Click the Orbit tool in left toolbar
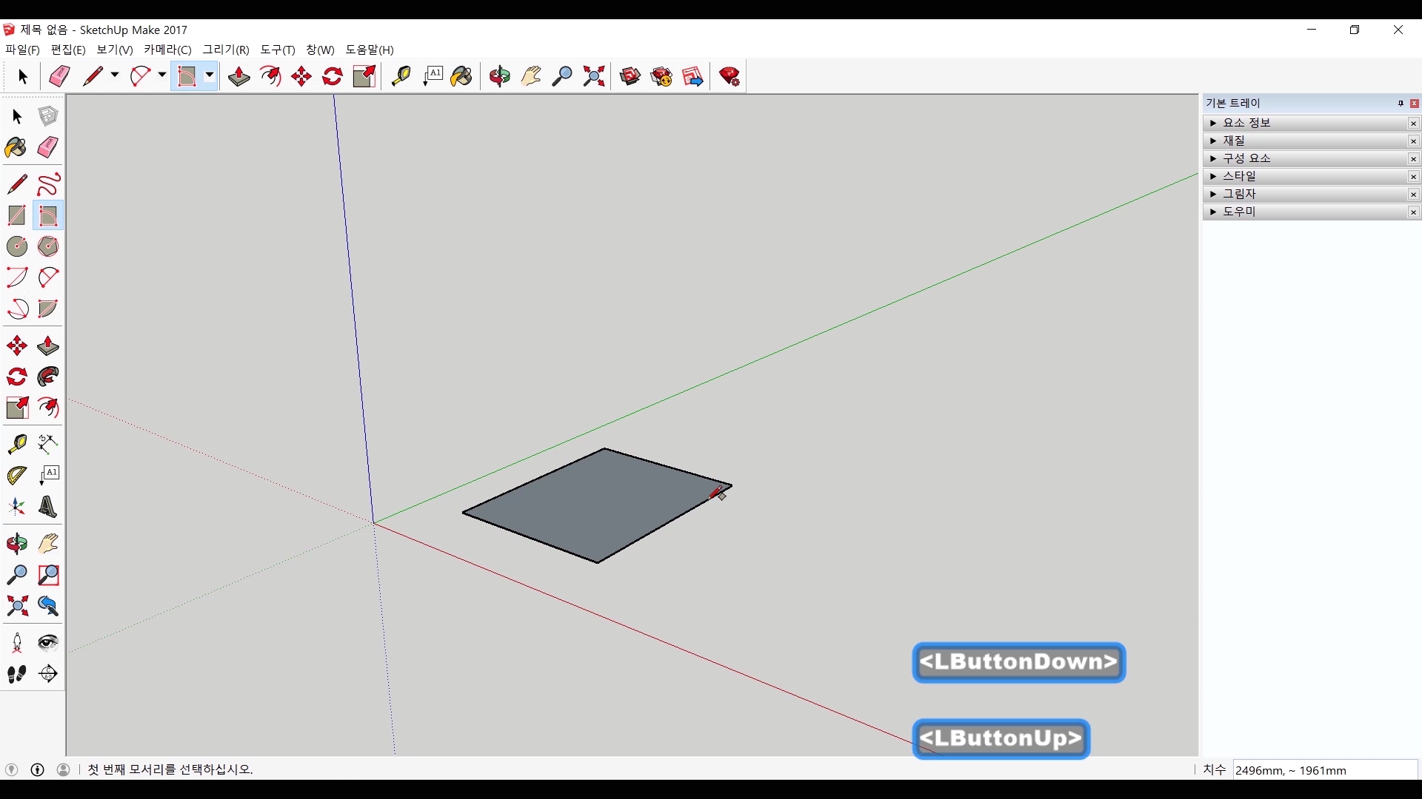Viewport: 1422px width, 799px height. pos(16,544)
